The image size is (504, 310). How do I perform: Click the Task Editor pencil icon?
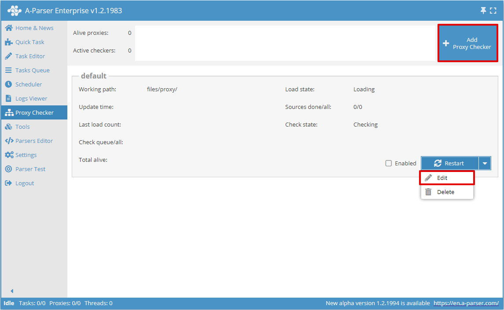coord(8,56)
